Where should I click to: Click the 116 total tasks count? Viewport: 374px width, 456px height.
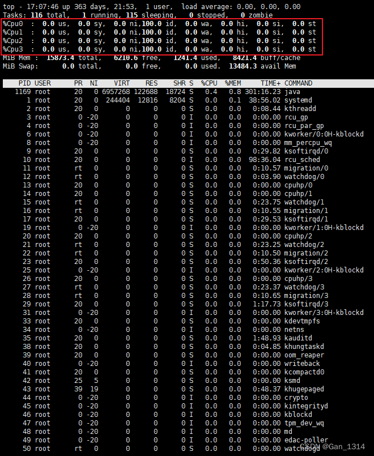[36, 15]
